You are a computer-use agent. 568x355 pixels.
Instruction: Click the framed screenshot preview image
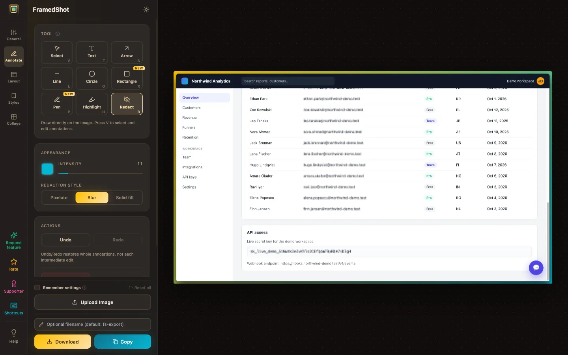(362, 177)
